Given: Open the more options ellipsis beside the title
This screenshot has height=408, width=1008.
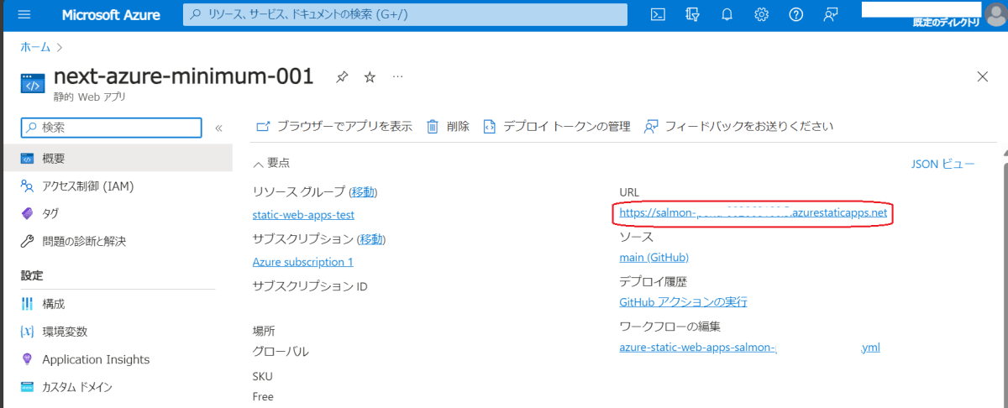Looking at the screenshot, I should coord(398,76).
